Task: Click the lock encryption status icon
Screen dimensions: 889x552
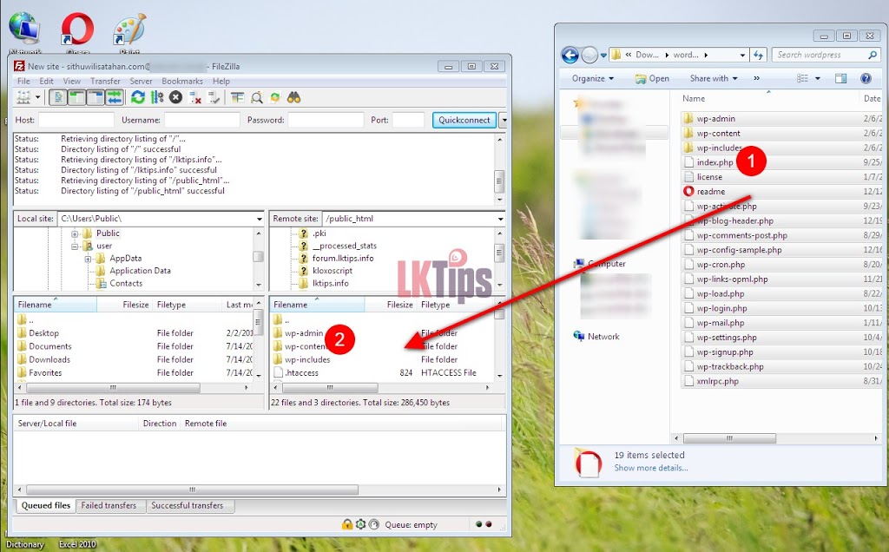Action: coord(347,525)
